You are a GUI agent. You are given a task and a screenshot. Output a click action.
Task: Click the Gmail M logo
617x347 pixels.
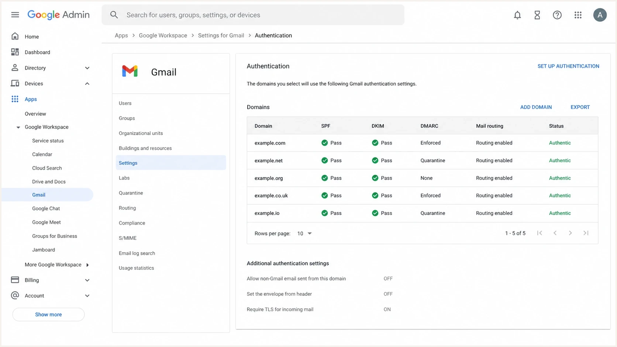(130, 71)
